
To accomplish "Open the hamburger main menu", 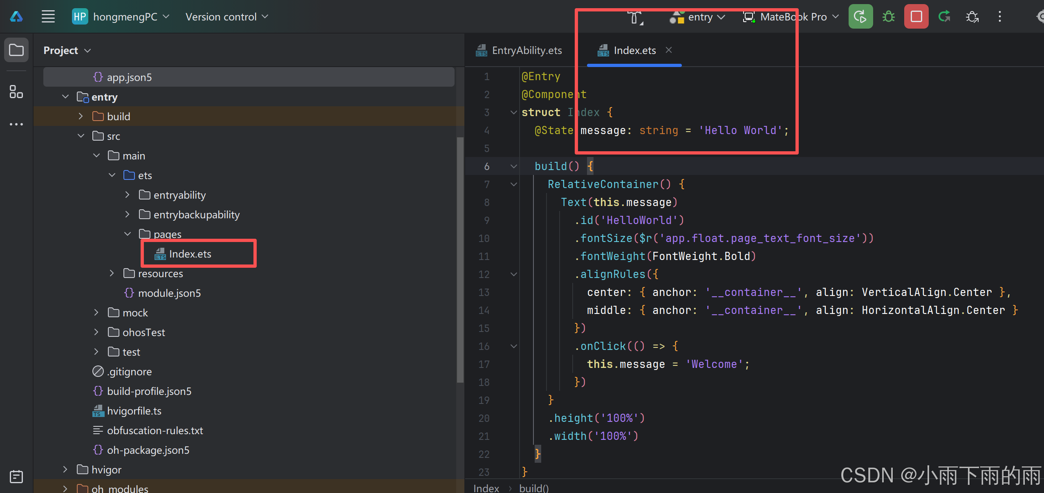I will pyautogui.click(x=48, y=17).
